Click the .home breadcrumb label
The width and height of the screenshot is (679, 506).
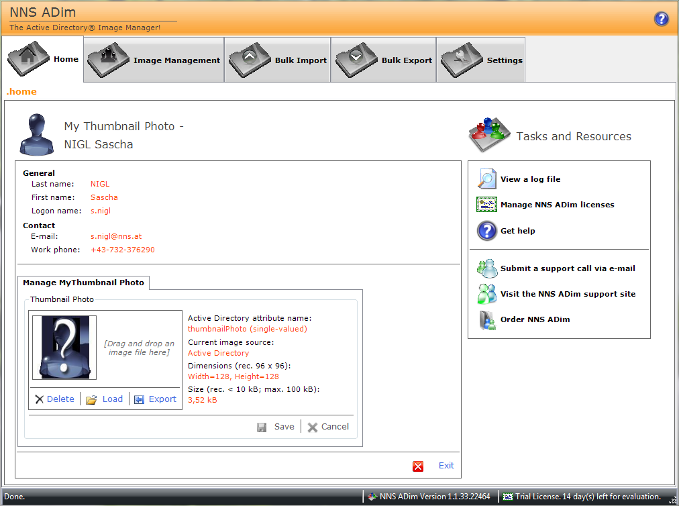tap(21, 91)
